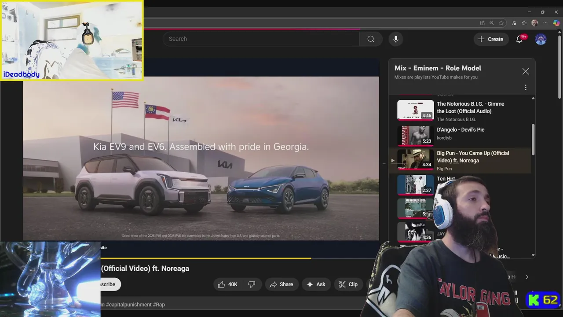The image size is (563, 317).
Task: Open the Edge browser profile picture
Action: pos(535,23)
